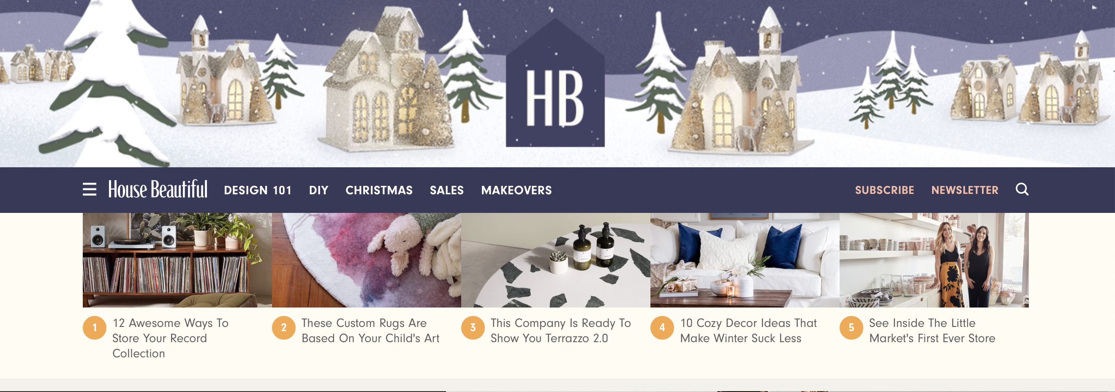Go to the DIY section
The width and height of the screenshot is (1115, 392).
click(318, 190)
